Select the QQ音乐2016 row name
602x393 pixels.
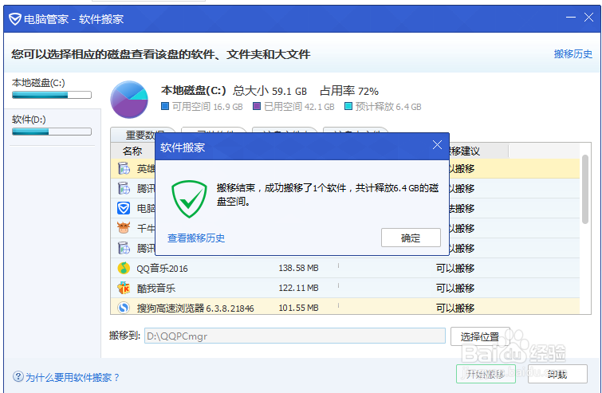coord(163,269)
